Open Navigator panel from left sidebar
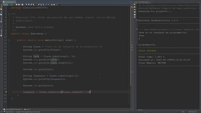The image size is (201, 113). coord(1,33)
